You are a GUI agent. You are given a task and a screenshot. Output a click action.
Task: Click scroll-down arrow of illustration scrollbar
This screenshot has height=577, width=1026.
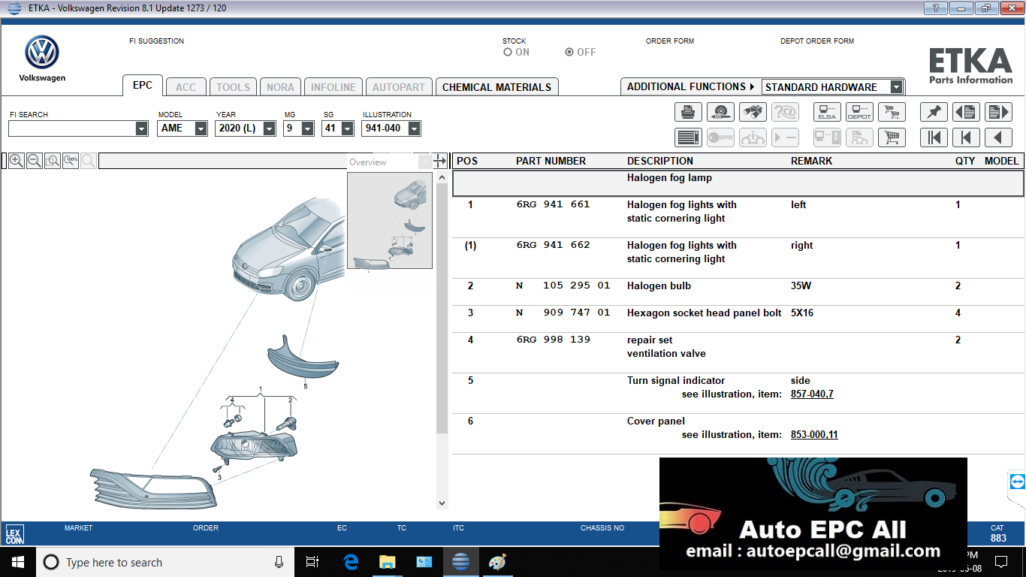click(442, 503)
